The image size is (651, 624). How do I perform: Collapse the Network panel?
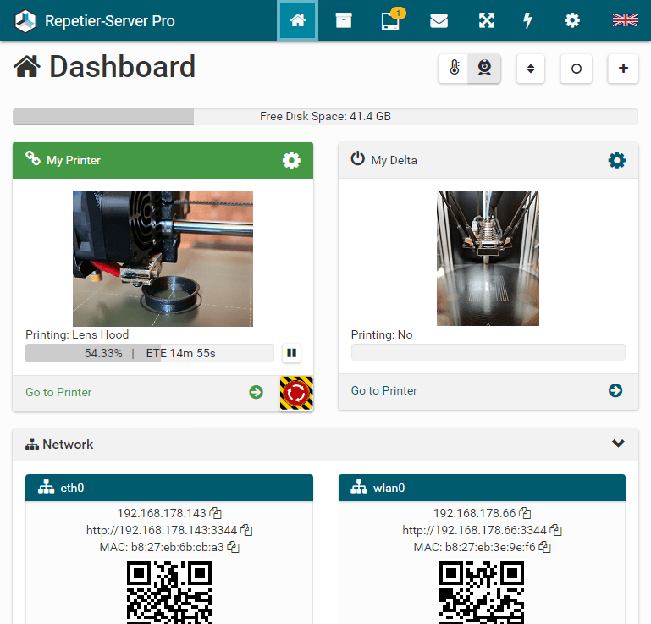[x=618, y=444]
